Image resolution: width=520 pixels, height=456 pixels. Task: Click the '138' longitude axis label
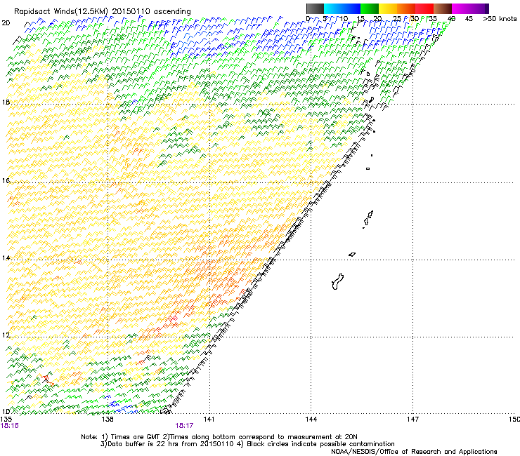click(x=108, y=420)
